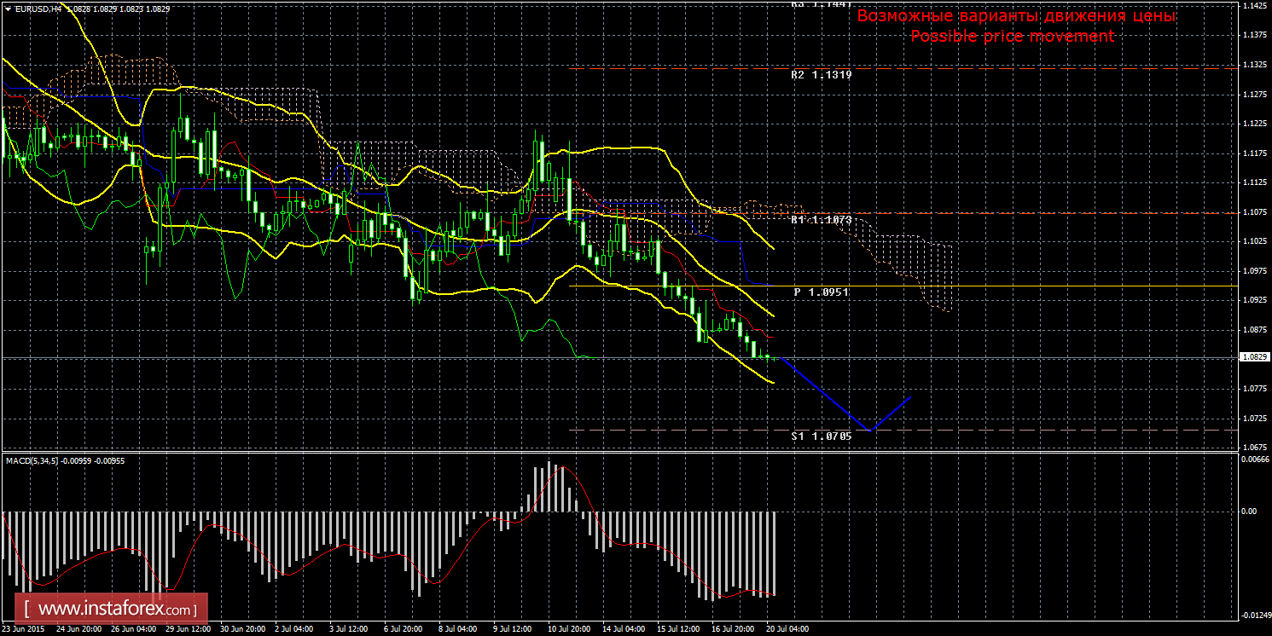Screen dimensions: 1272x636
Task: Click the blue forecast line's low point near S1
Action: click(x=870, y=430)
